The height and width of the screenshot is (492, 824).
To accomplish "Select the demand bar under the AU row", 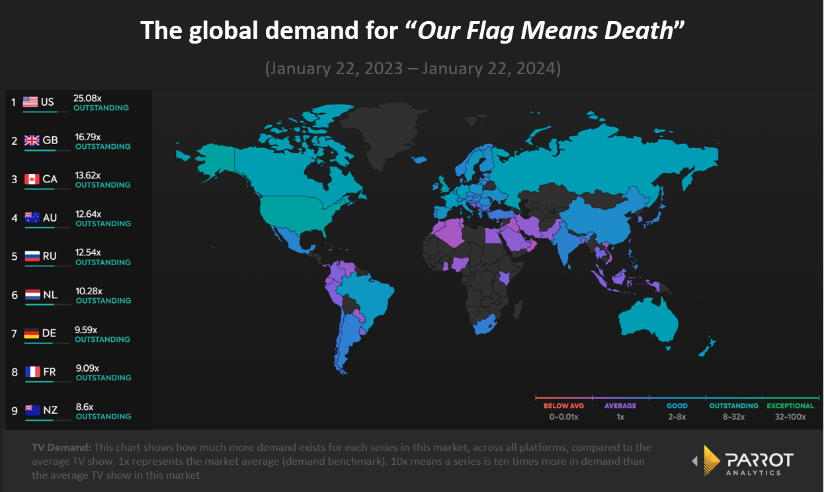I will pyautogui.click(x=48, y=227).
